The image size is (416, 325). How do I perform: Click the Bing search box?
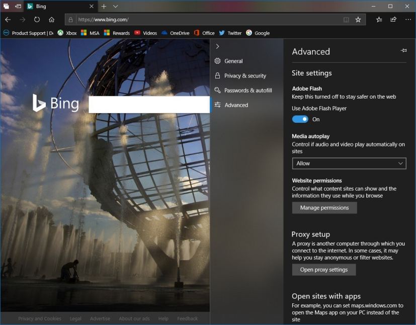click(148, 104)
